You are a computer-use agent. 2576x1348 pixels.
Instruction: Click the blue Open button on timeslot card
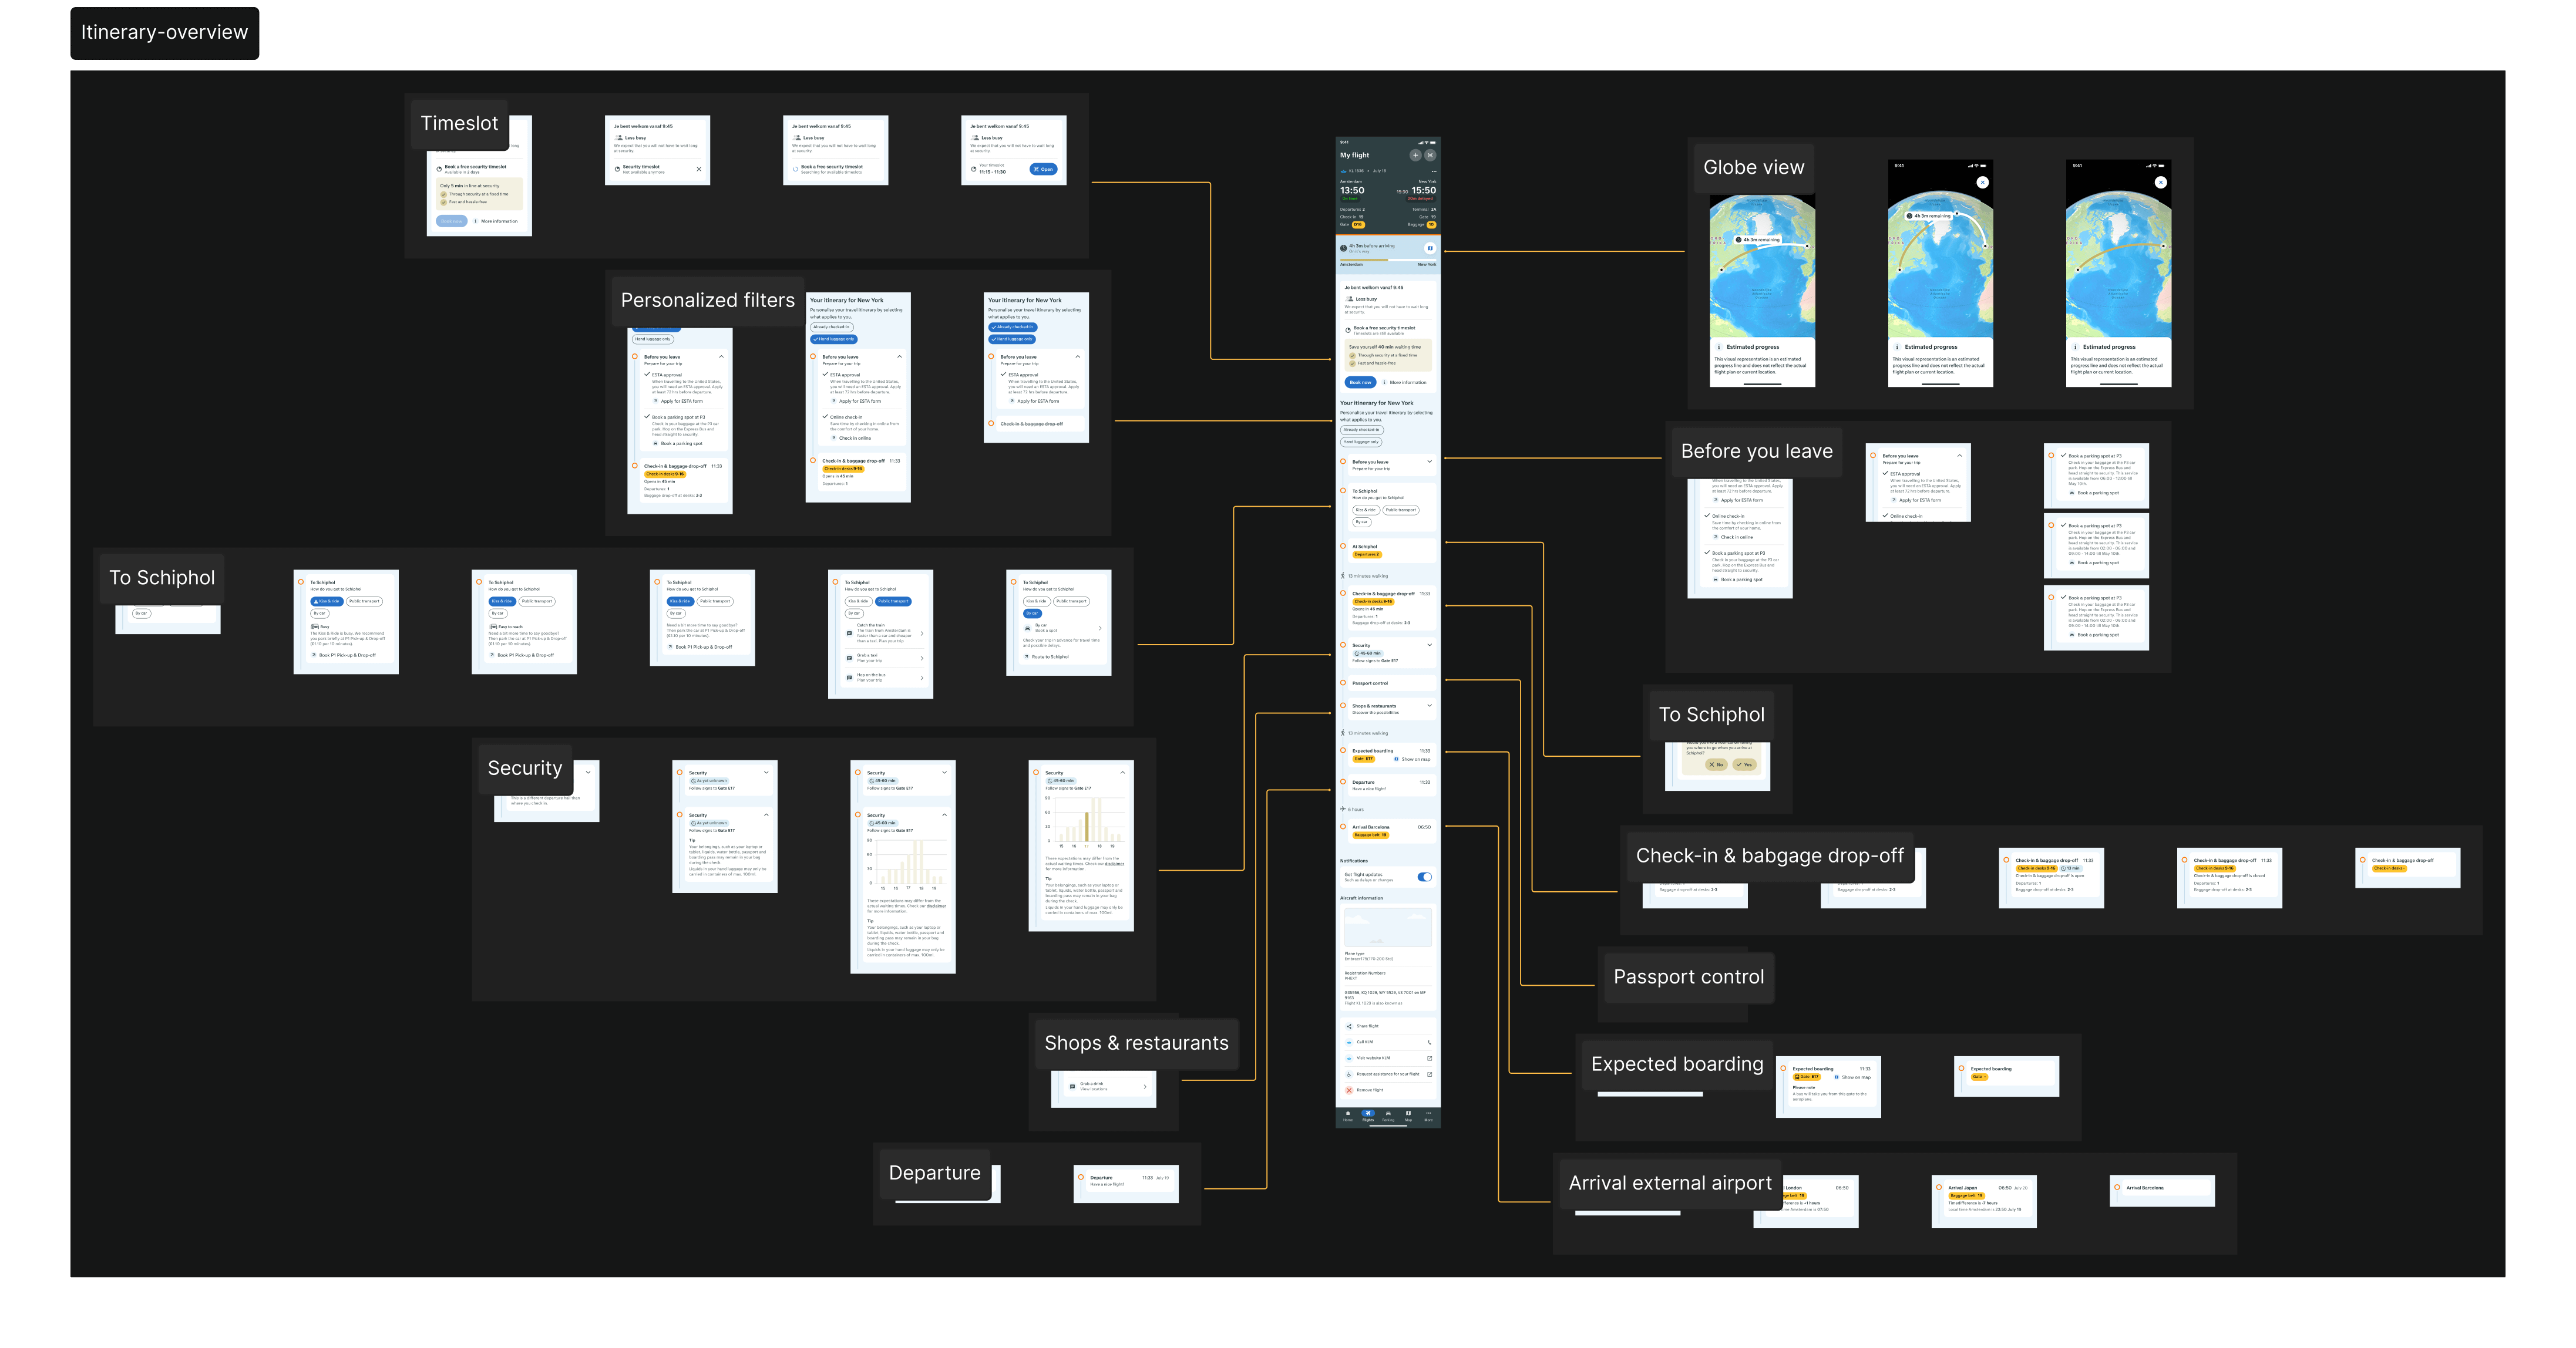(x=1043, y=169)
